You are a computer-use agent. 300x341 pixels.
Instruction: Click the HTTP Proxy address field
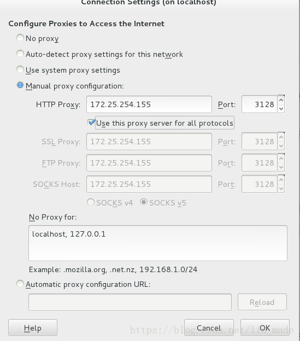click(149, 104)
